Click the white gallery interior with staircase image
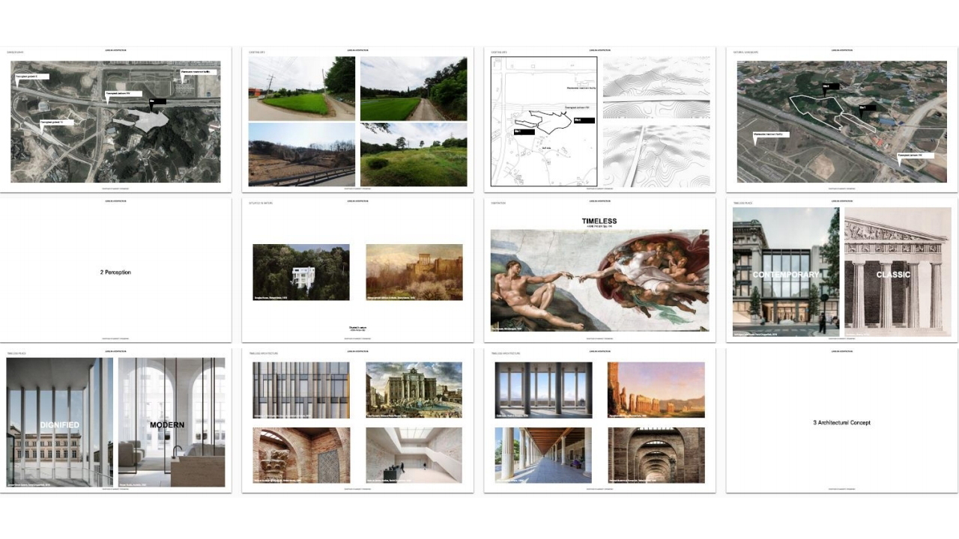The width and height of the screenshot is (959, 539). point(414,455)
